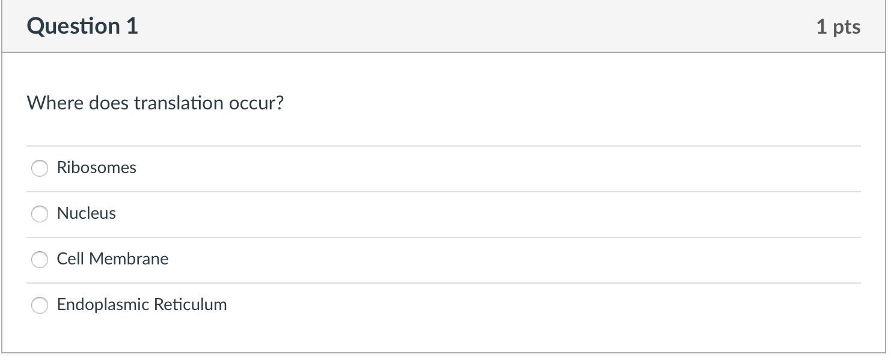Mark the Endoplasmic Reticulum radio button
Image resolution: width=891 pixels, height=363 pixels.
(40, 305)
